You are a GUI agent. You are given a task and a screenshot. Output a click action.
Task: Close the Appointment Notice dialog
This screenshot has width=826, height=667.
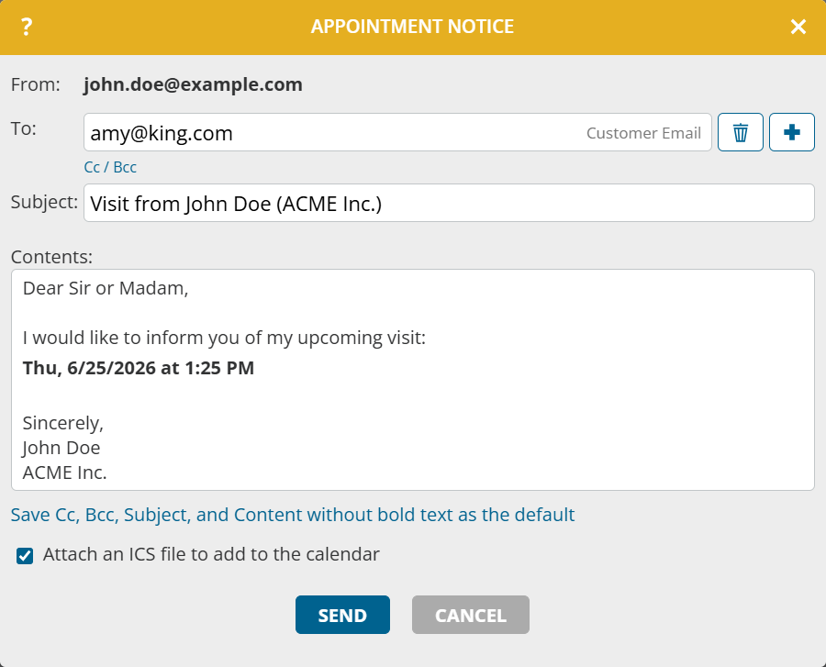(798, 27)
